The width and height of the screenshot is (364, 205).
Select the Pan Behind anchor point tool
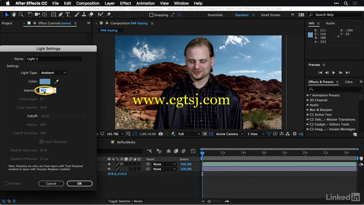click(x=44, y=15)
